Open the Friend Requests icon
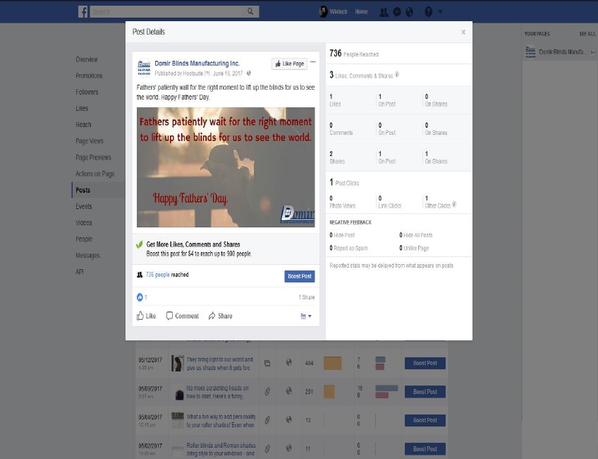This screenshot has height=459, width=598. pyautogui.click(x=383, y=12)
